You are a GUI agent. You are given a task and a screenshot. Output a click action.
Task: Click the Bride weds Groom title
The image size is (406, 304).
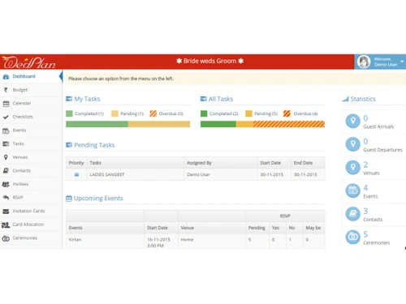coord(209,61)
